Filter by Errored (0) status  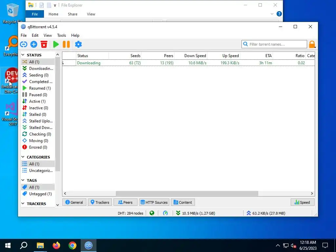(x=38, y=147)
